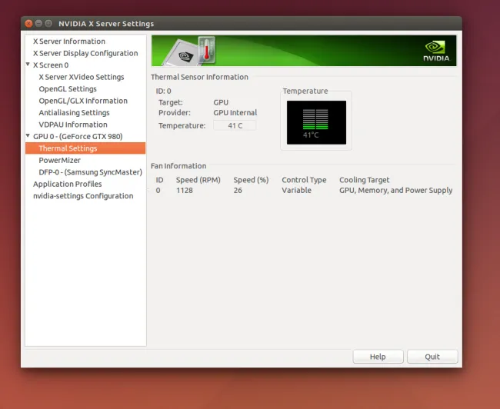Image resolution: width=500 pixels, height=409 pixels.
Task: Select X Server Display Configuration
Action: point(85,53)
